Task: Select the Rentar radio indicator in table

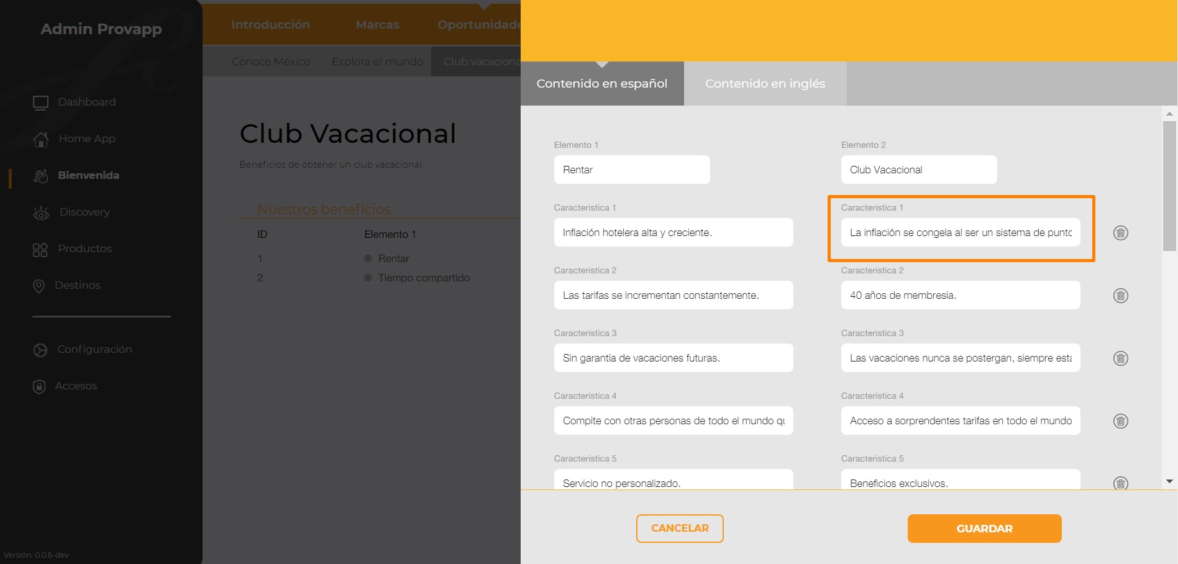Action: tap(368, 258)
